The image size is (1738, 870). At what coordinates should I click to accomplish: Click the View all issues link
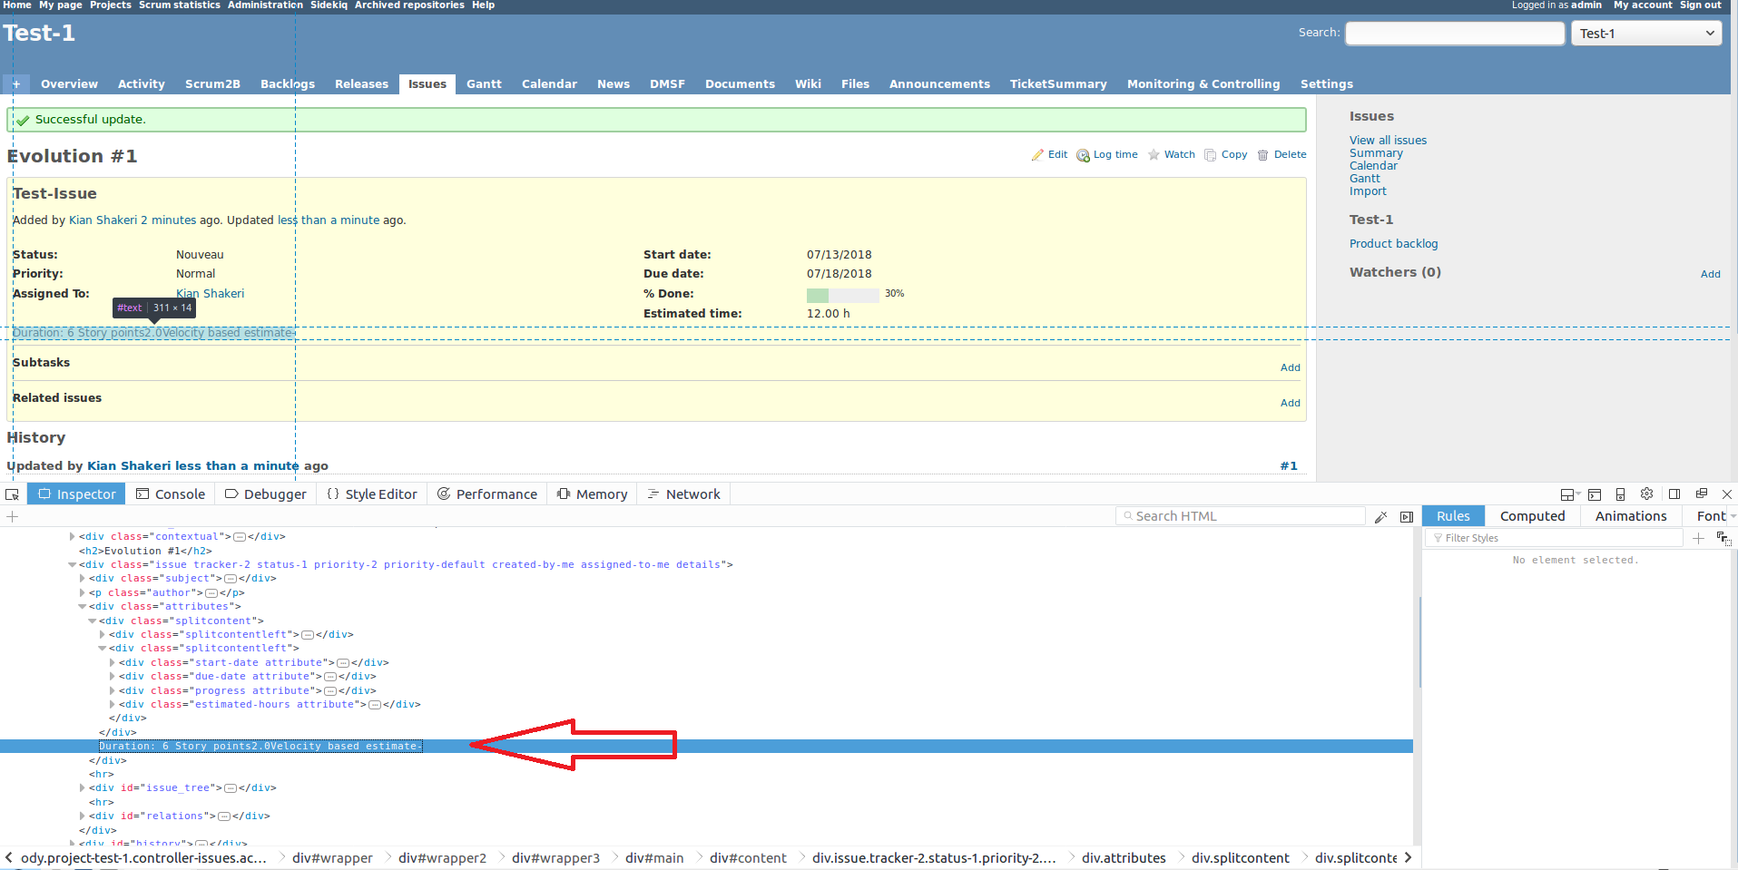1388,141
